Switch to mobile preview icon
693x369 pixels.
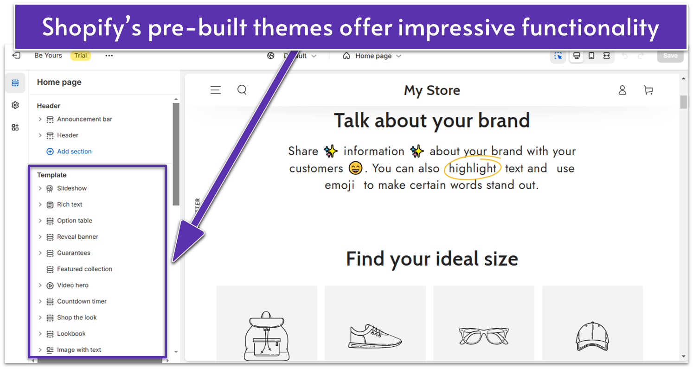(x=591, y=56)
